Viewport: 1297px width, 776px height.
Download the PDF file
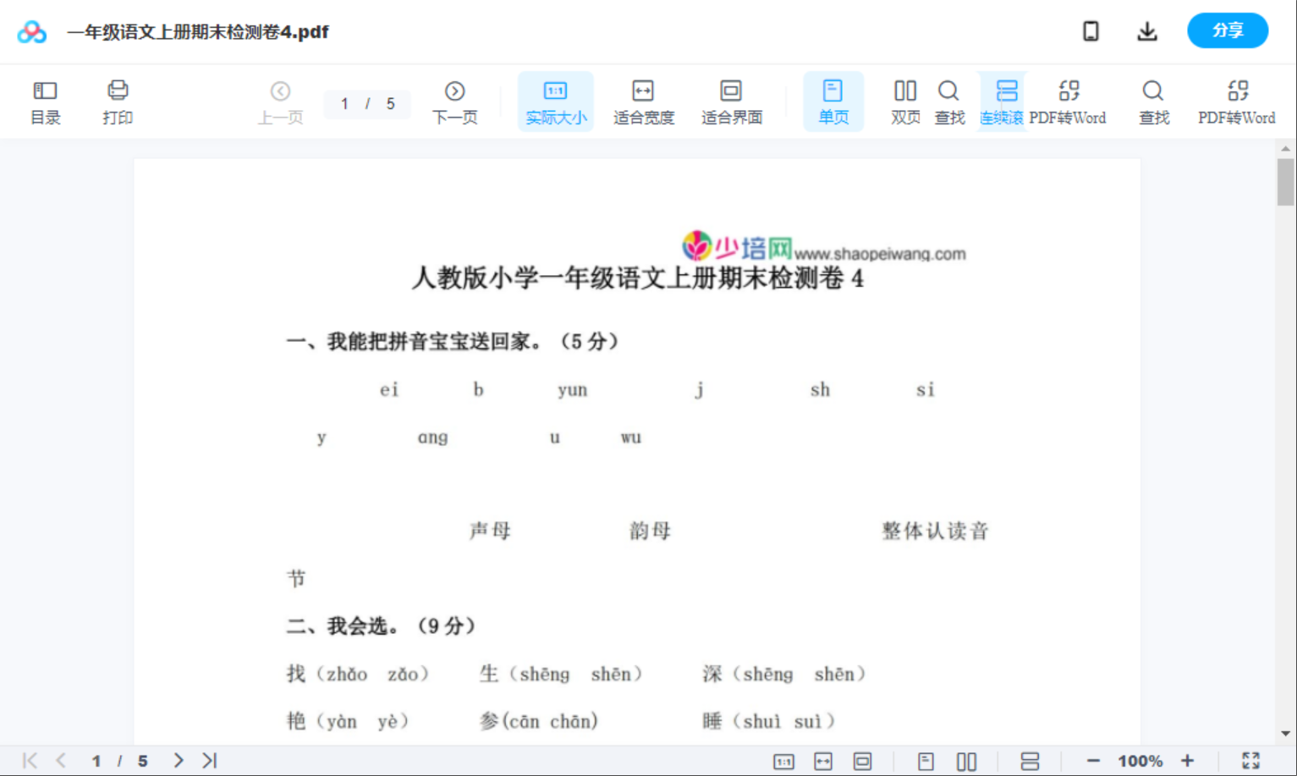[1147, 30]
